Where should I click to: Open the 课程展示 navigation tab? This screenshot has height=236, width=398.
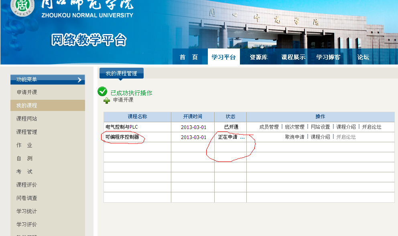coord(293,57)
